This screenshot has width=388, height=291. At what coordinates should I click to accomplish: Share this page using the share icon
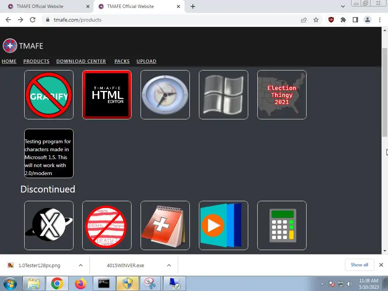[304, 20]
